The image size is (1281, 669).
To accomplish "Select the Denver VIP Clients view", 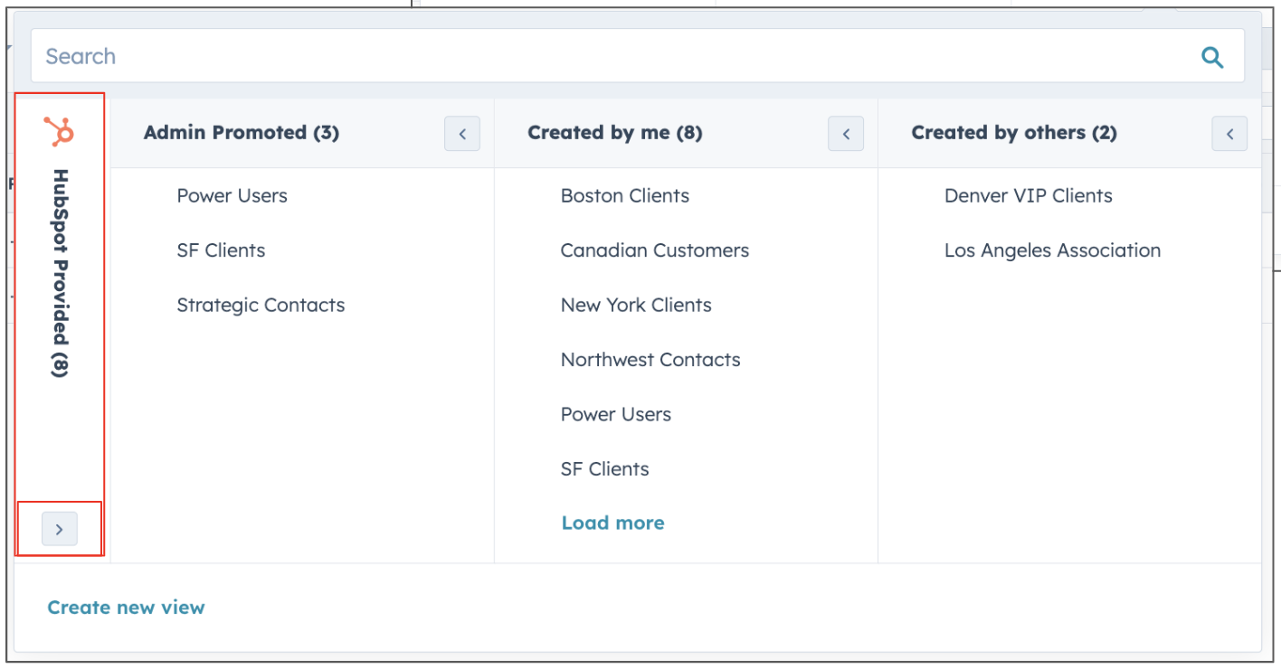I will [x=1029, y=196].
